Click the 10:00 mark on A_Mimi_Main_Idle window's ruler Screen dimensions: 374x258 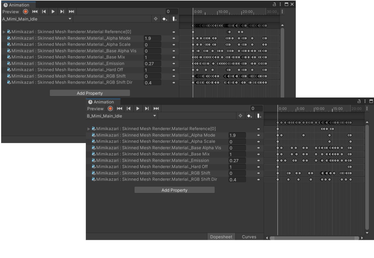tap(223, 12)
